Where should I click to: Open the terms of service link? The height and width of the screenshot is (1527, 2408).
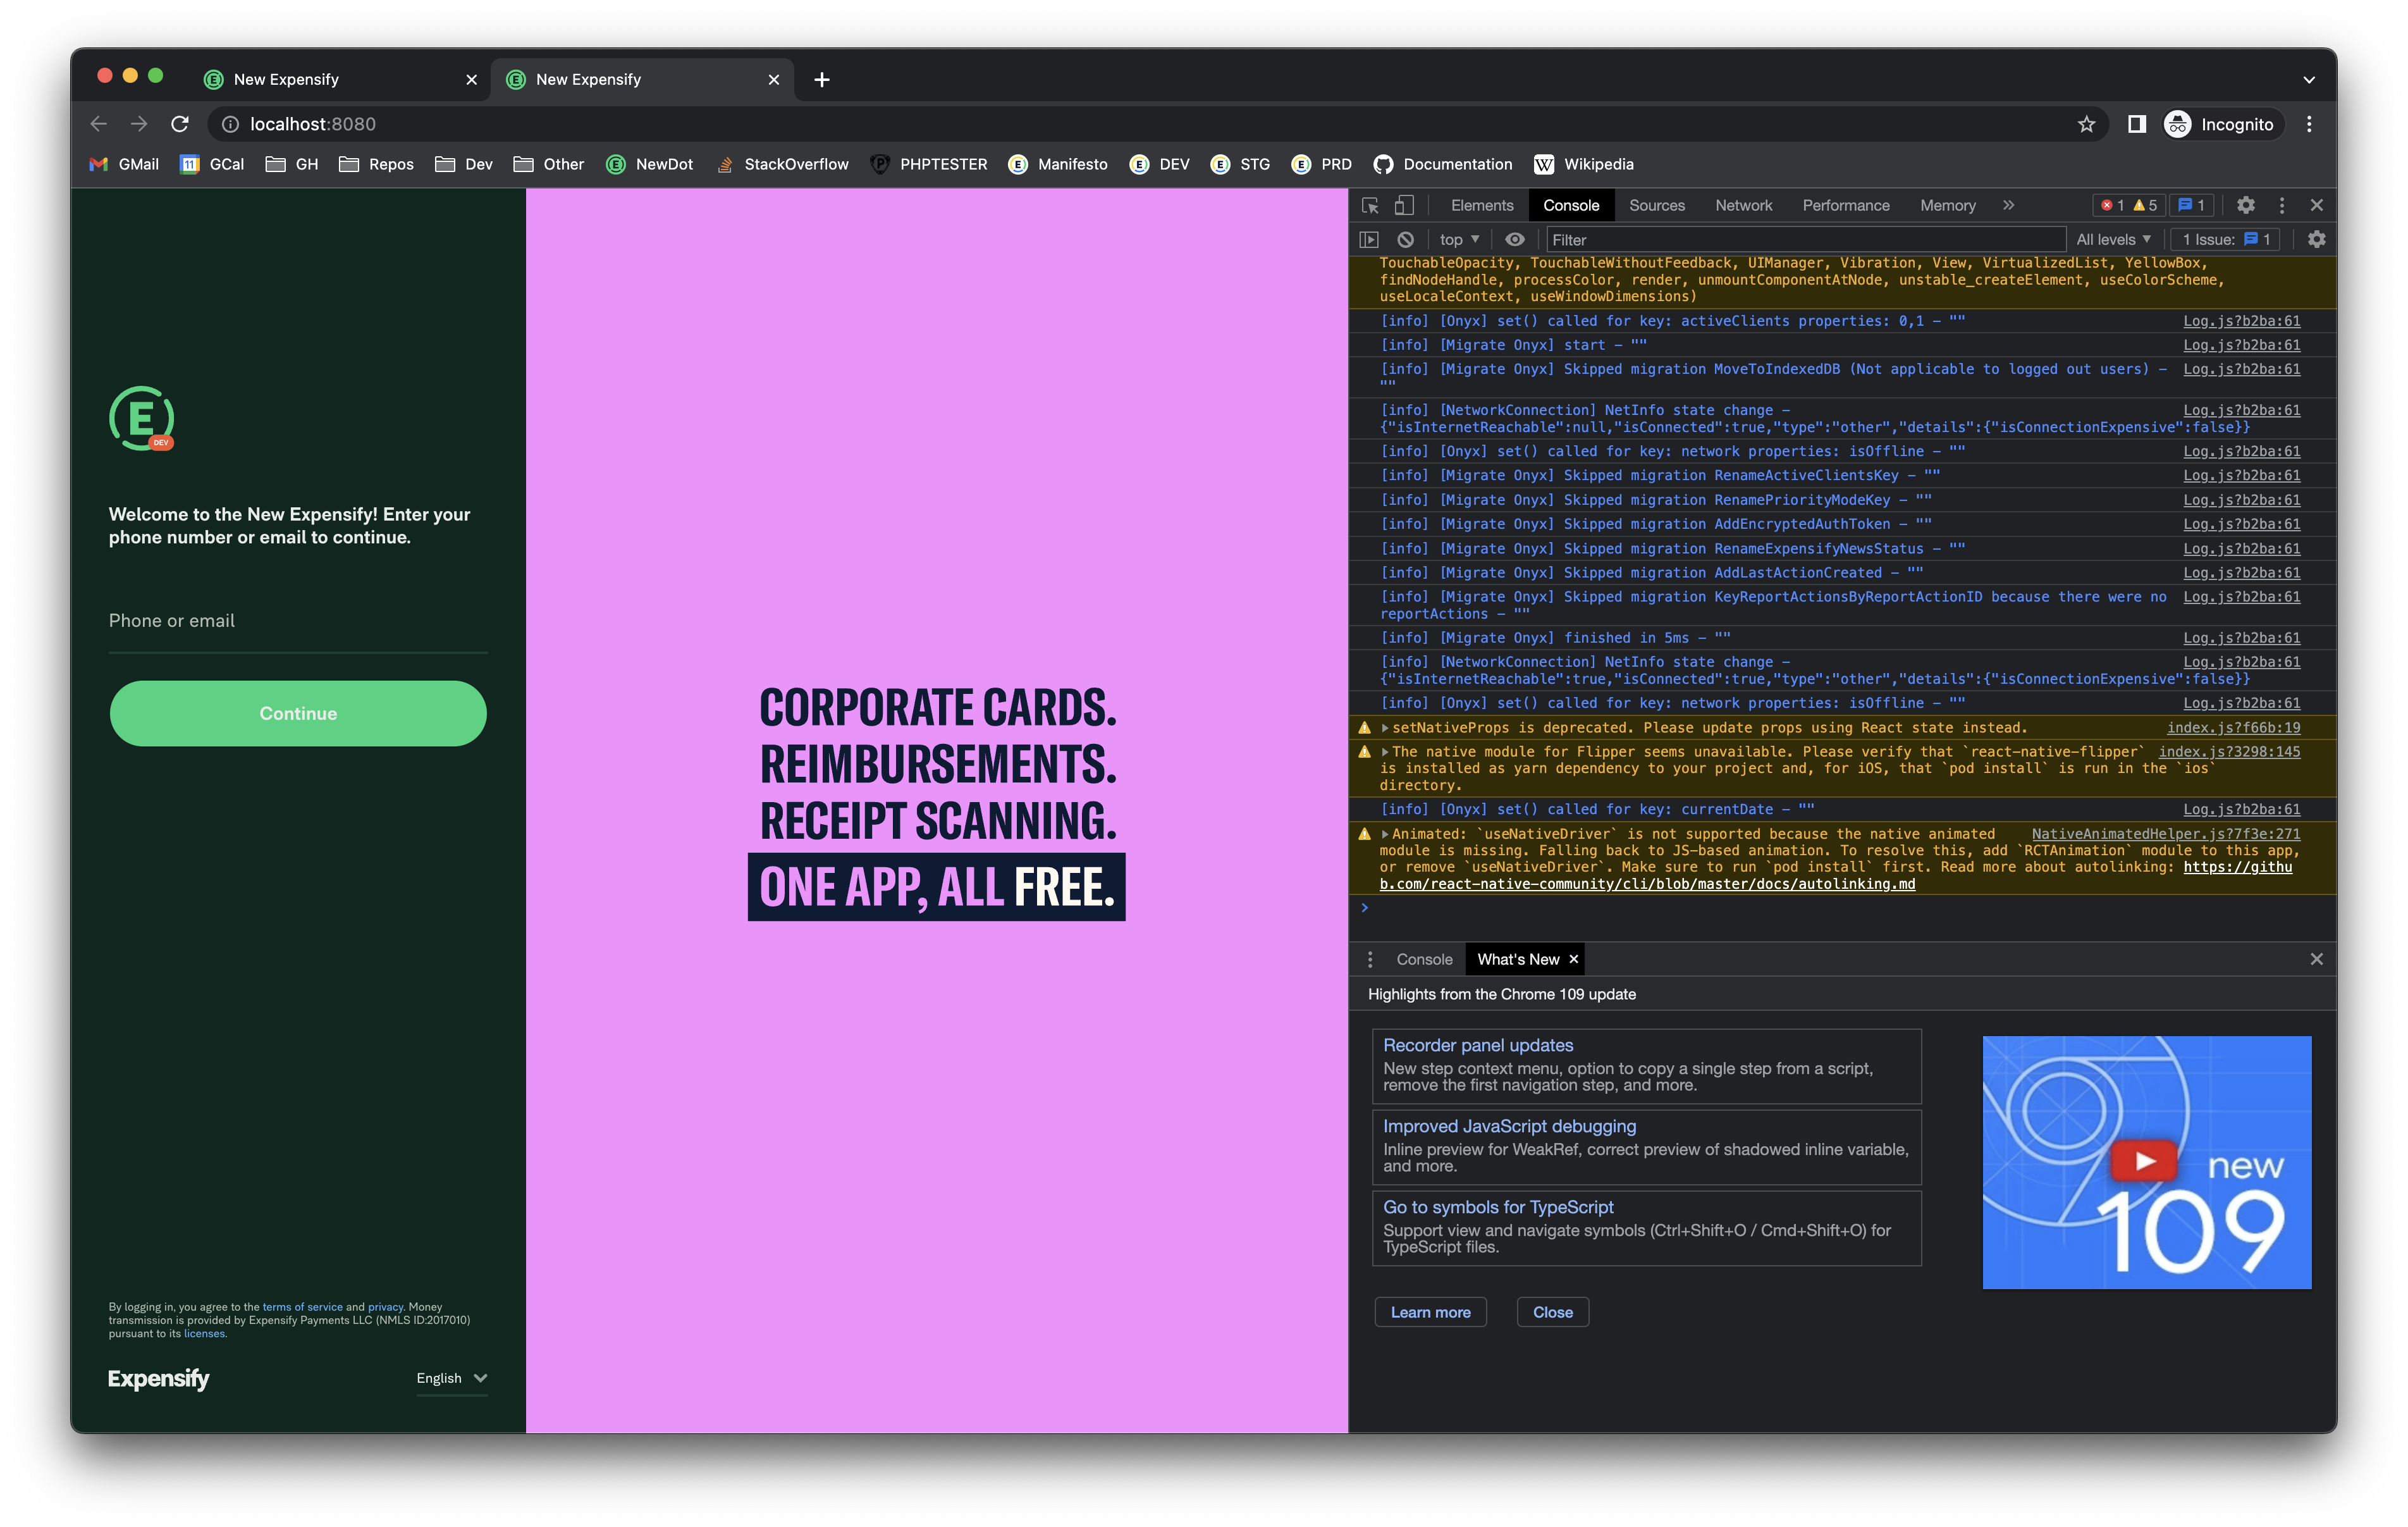click(302, 1307)
